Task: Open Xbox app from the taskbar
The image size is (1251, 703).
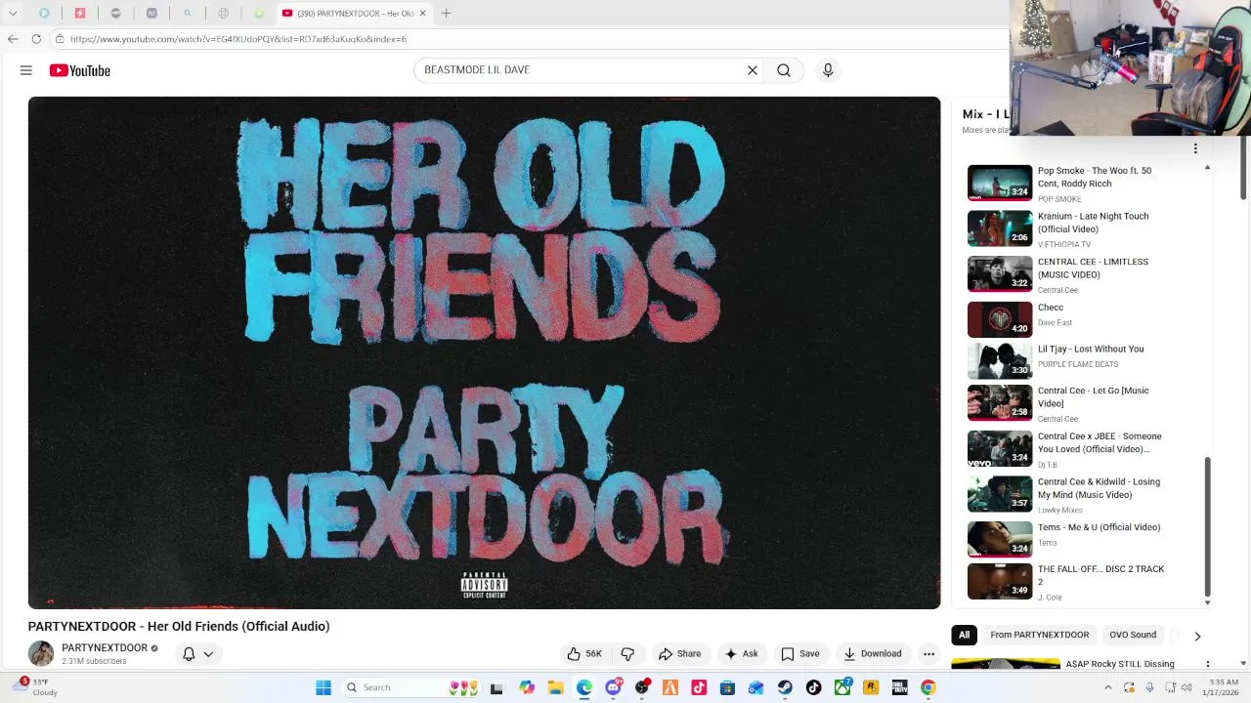Action: (841, 687)
